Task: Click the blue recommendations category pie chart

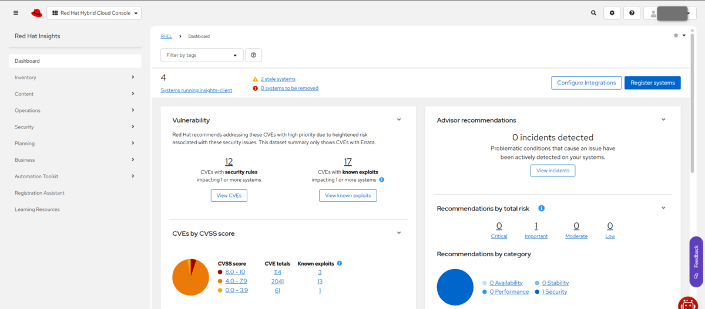Action: pos(455,287)
